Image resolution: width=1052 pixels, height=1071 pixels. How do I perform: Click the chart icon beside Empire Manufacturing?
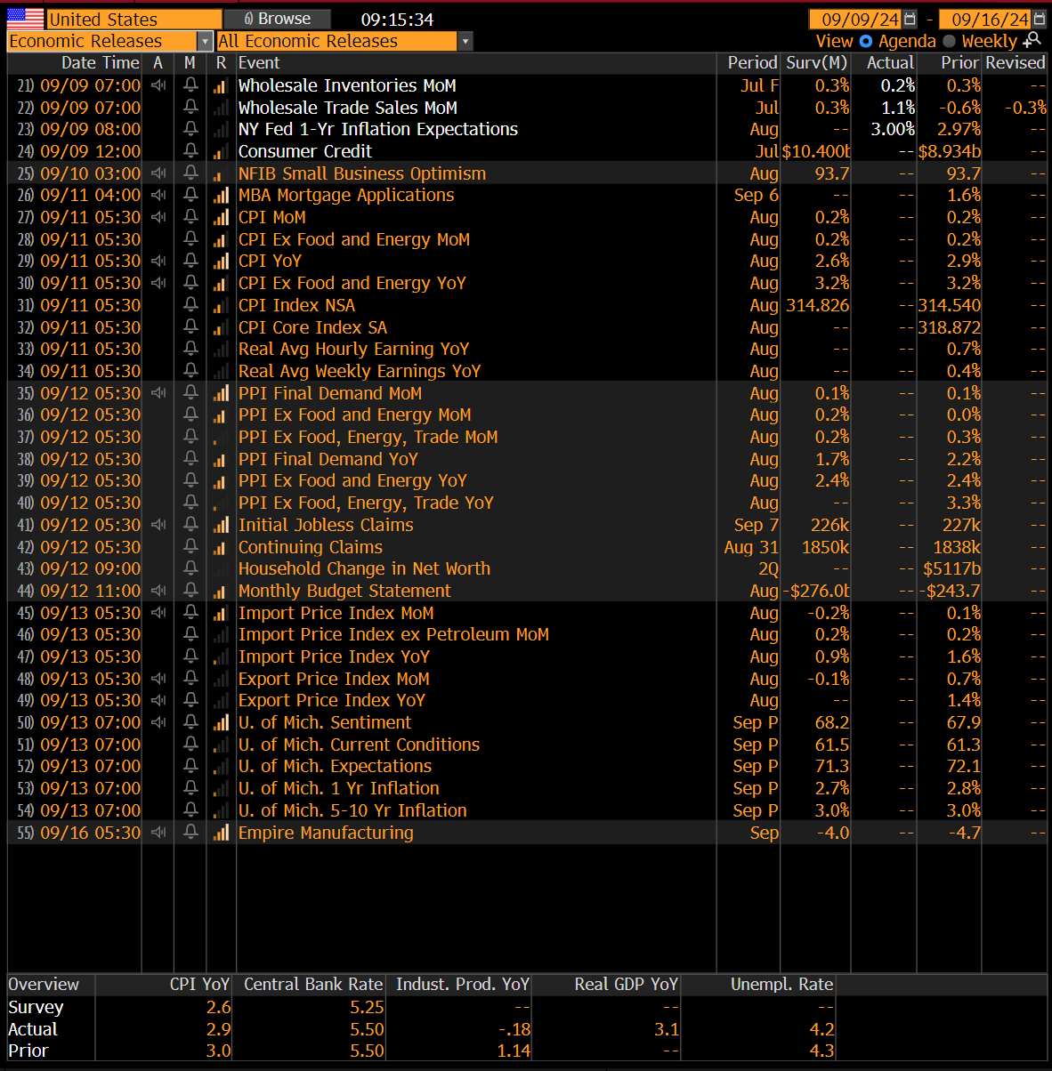tap(221, 832)
